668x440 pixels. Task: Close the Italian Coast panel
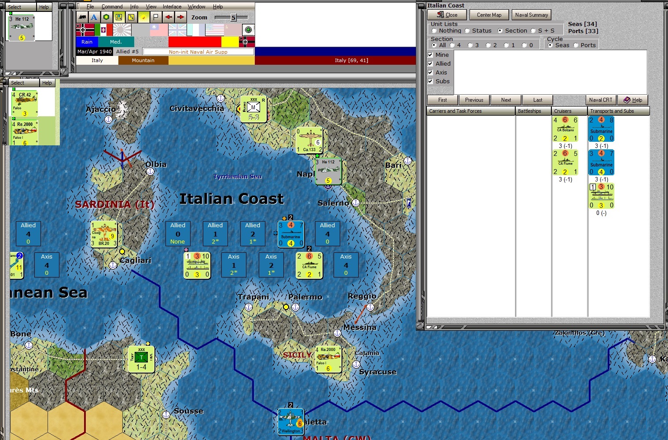click(447, 15)
